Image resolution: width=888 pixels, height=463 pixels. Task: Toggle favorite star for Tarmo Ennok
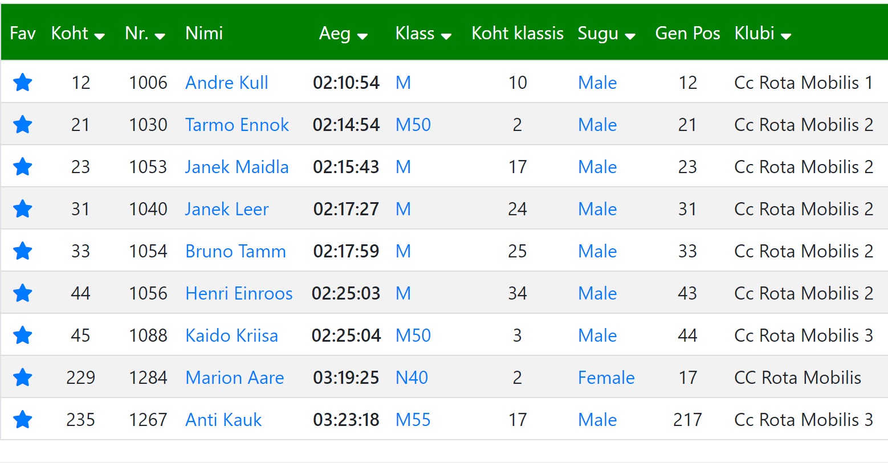point(23,125)
